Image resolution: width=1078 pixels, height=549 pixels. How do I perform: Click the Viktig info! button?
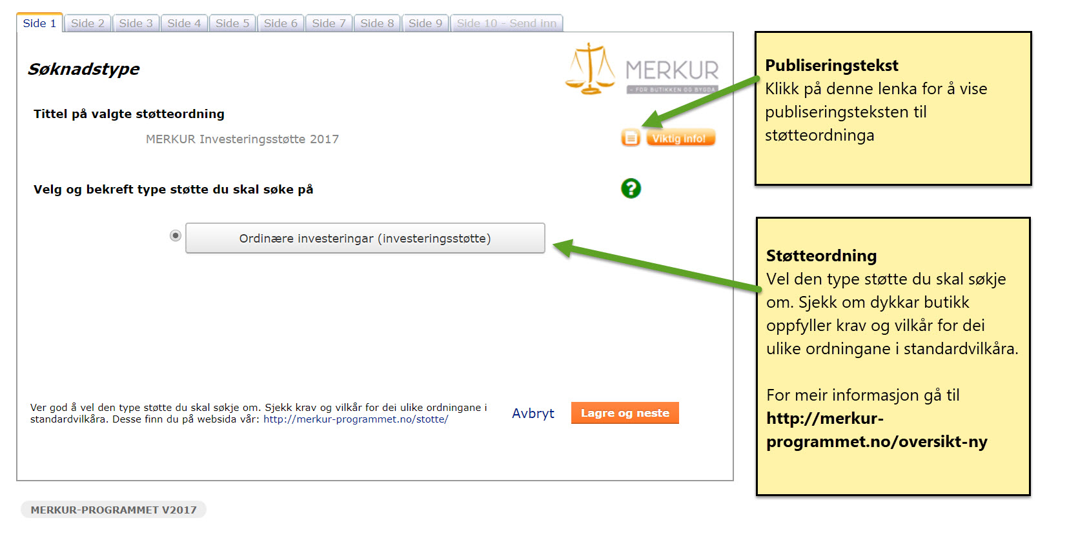[x=680, y=138]
